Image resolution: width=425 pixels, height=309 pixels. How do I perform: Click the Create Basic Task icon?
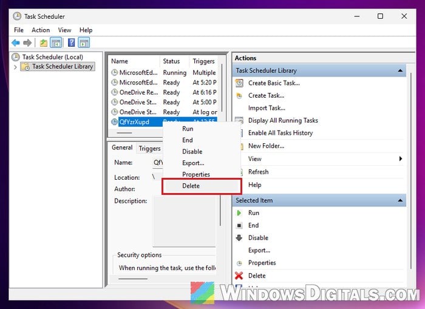tap(239, 83)
